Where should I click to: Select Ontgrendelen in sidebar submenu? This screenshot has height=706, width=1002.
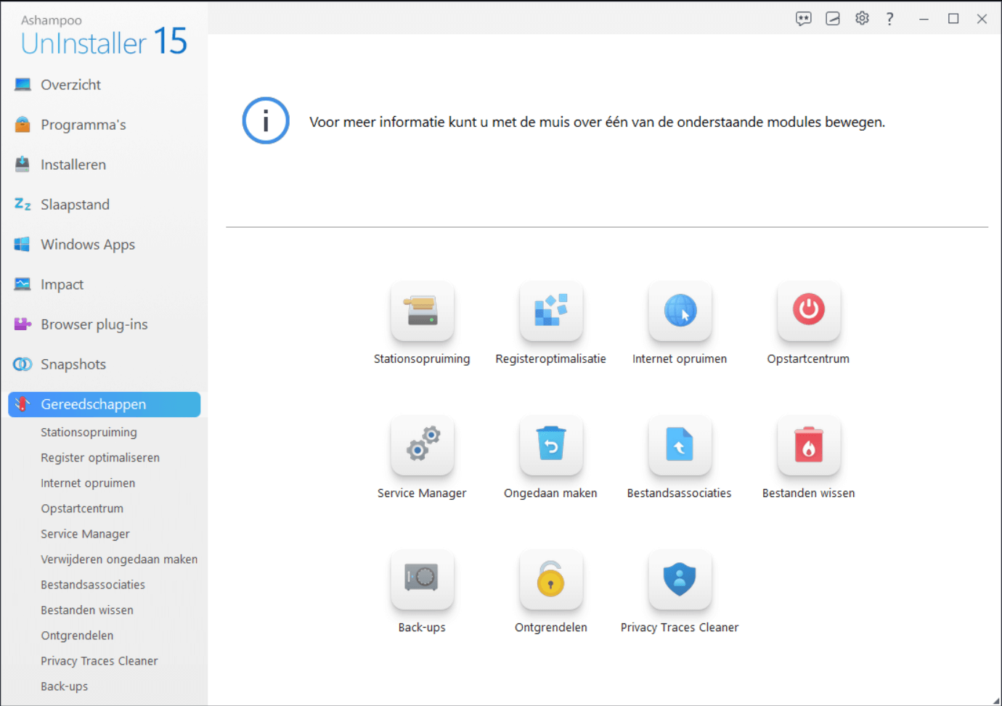77,636
